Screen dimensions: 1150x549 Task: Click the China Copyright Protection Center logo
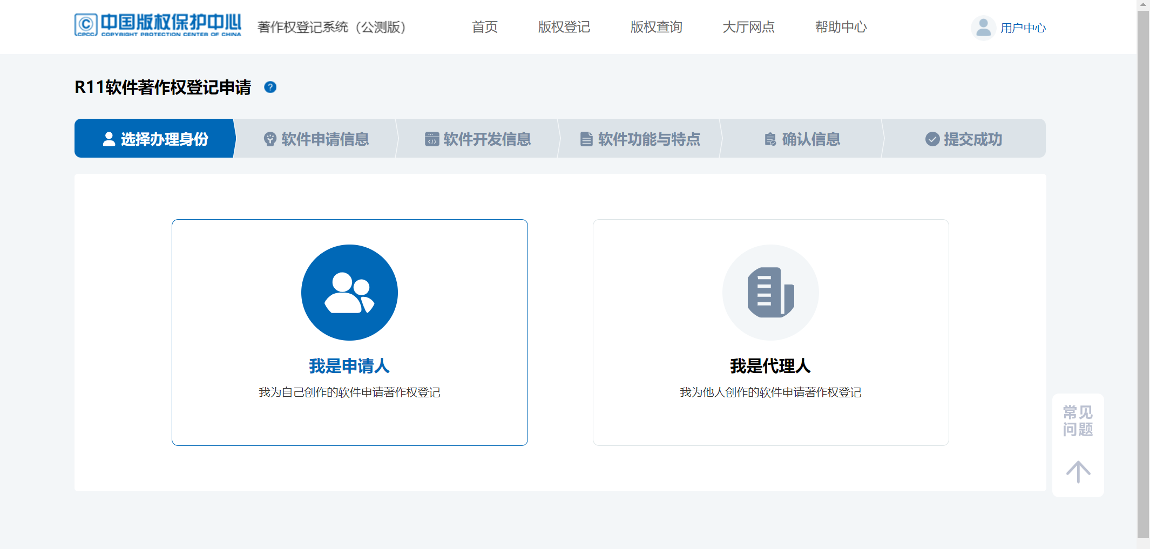pos(158,25)
